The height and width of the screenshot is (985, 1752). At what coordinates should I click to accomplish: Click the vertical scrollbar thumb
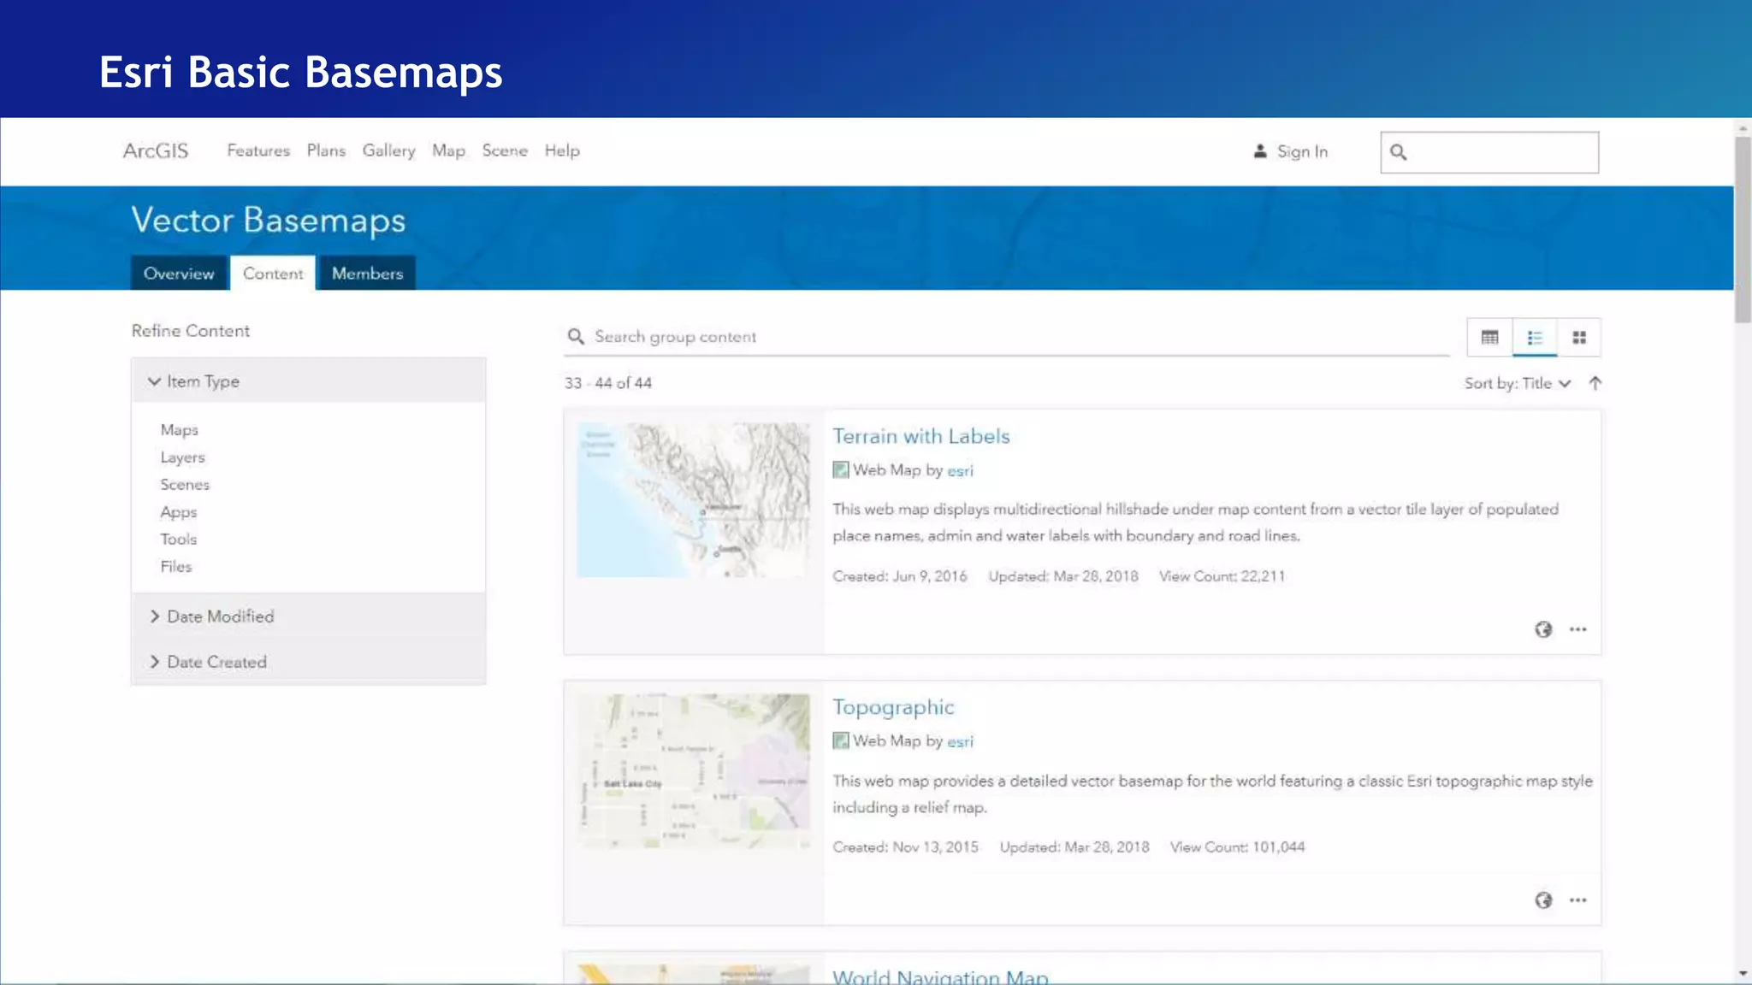[1743, 228]
